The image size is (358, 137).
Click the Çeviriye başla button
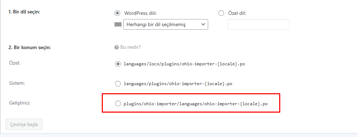coord(24,124)
